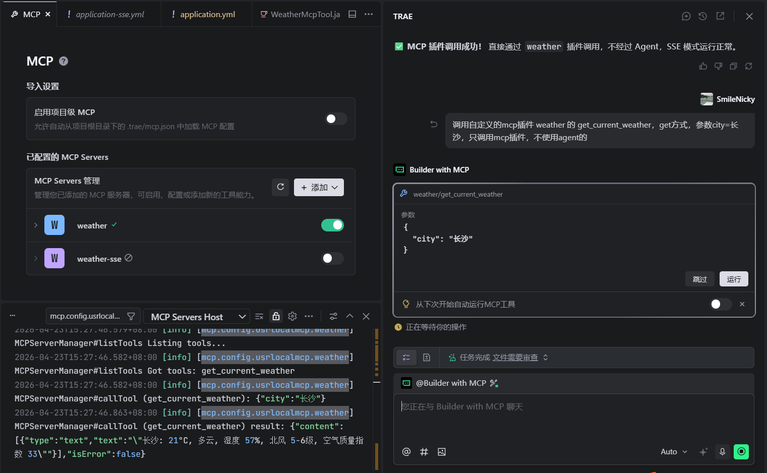
Task: Close the TRAE chat panel
Action: point(749,16)
